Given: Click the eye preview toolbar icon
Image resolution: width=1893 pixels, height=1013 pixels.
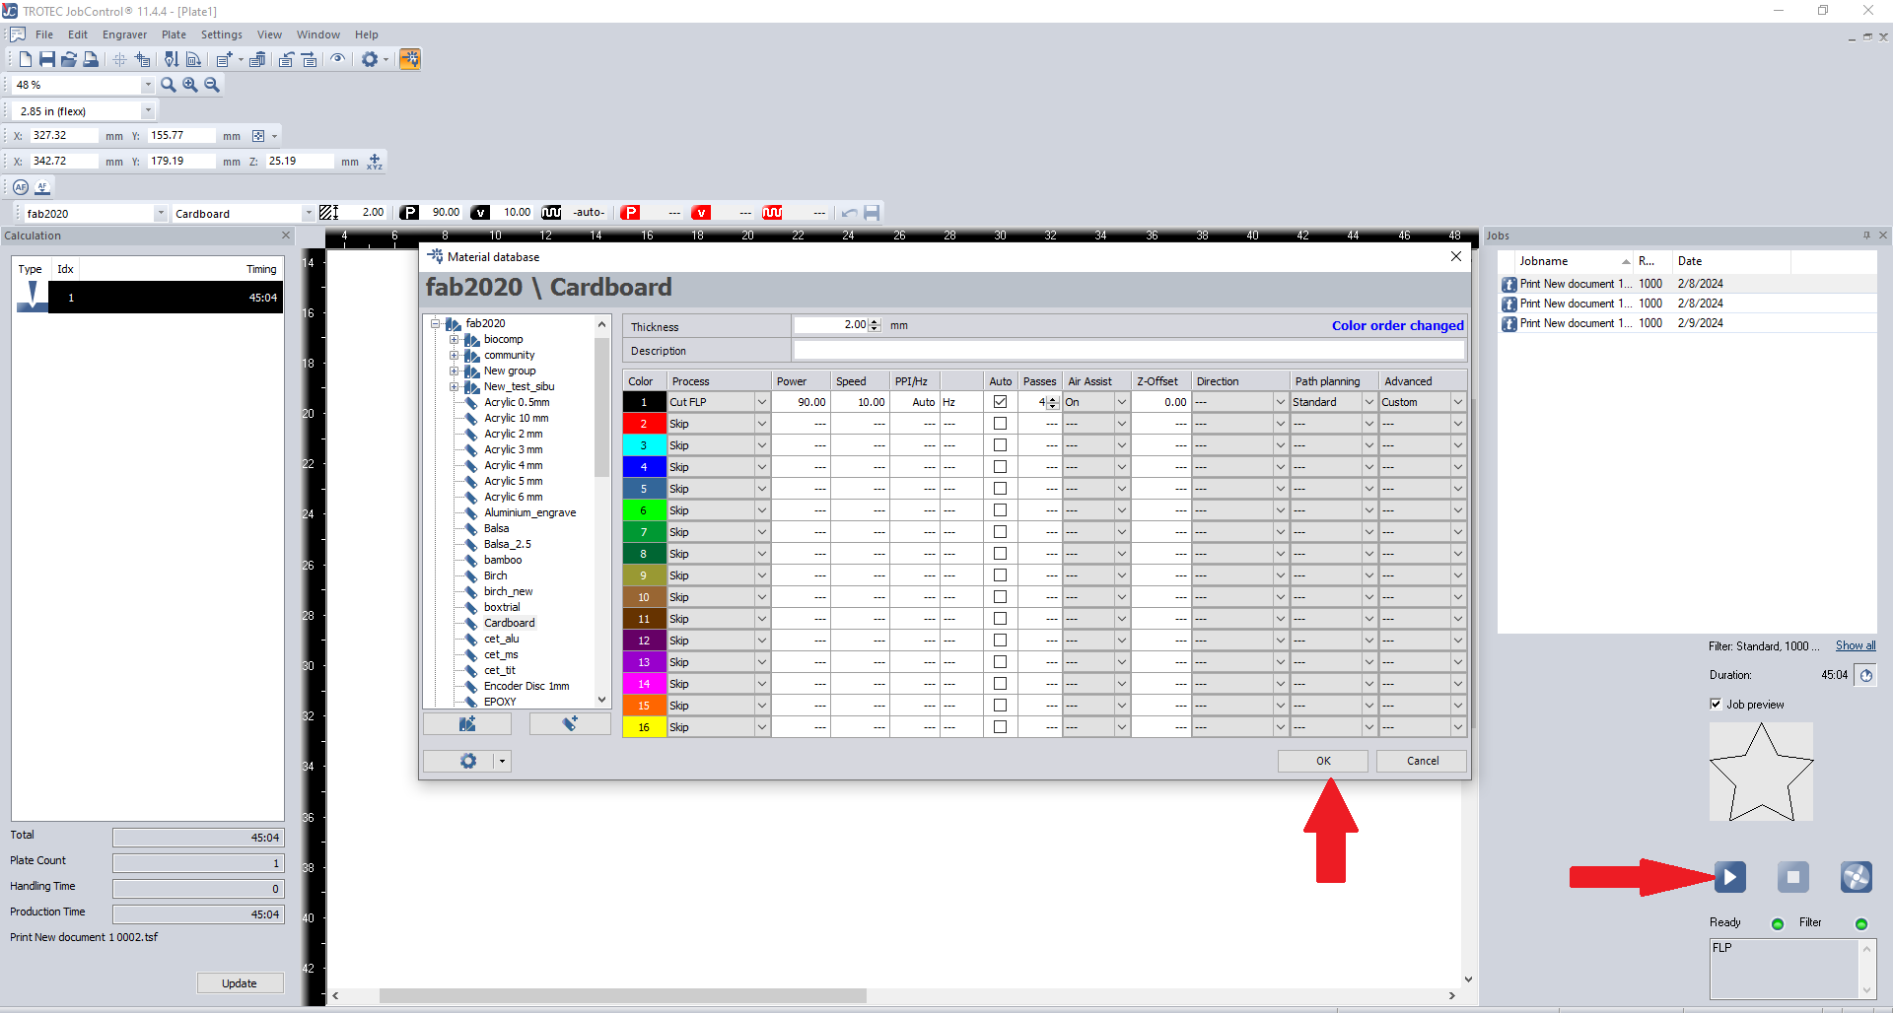Looking at the screenshot, I should point(337,59).
